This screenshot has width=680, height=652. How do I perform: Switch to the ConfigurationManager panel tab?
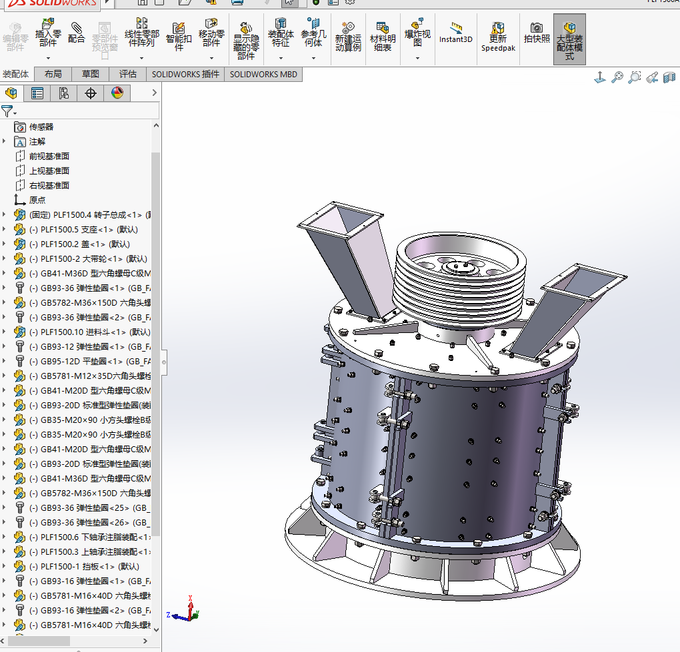tap(64, 93)
